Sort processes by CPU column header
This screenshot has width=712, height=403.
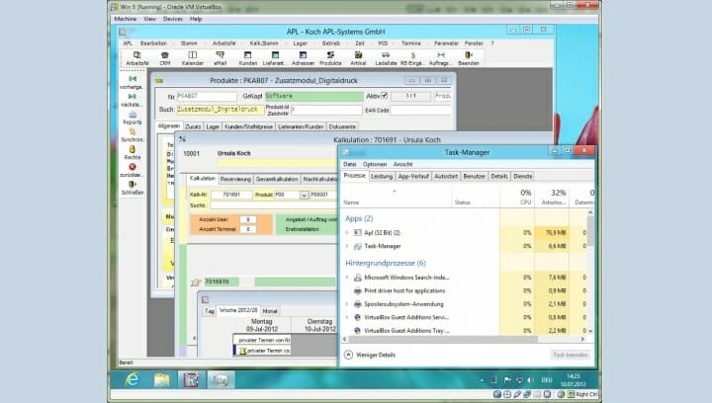pos(517,198)
